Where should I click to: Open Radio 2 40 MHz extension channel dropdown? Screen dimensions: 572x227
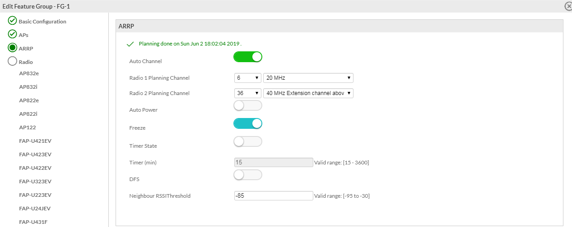coord(308,93)
